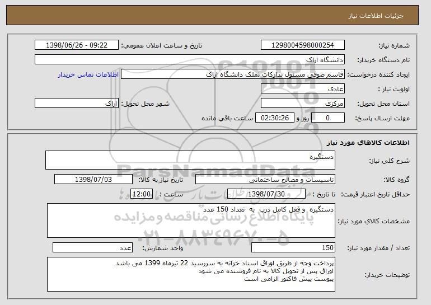Viewport: 431px width, 305px height.
Task: Select the quantity field showing 150
Action: (293, 247)
